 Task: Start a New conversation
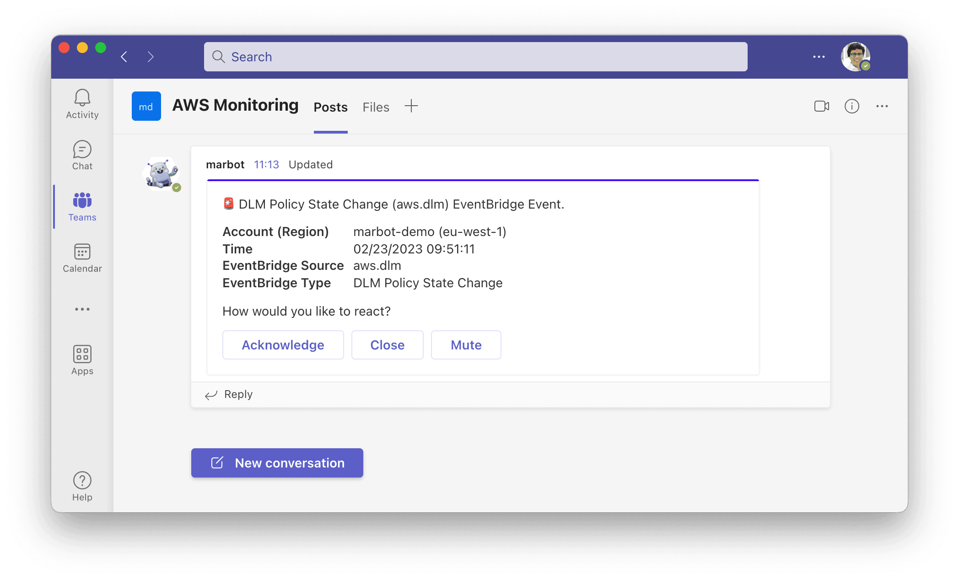276,462
